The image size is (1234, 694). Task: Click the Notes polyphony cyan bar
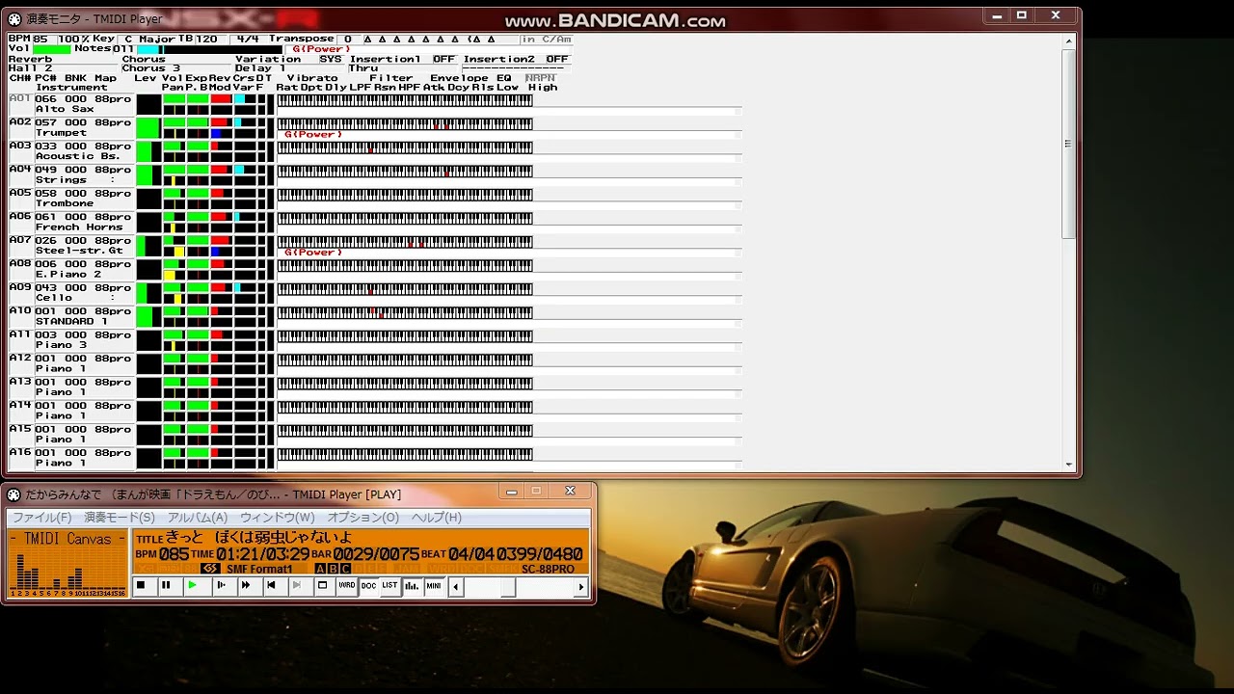pyautogui.click(x=150, y=49)
